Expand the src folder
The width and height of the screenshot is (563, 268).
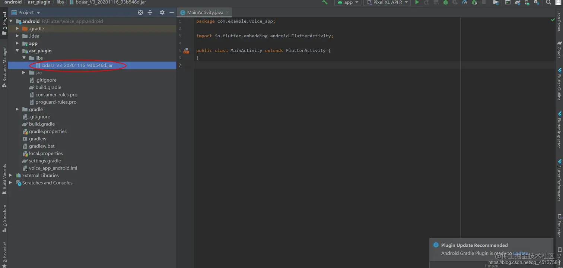coord(24,73)
